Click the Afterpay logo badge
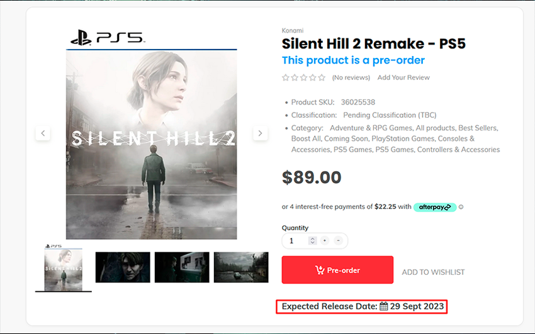535x334 pixels. point(434,207)
